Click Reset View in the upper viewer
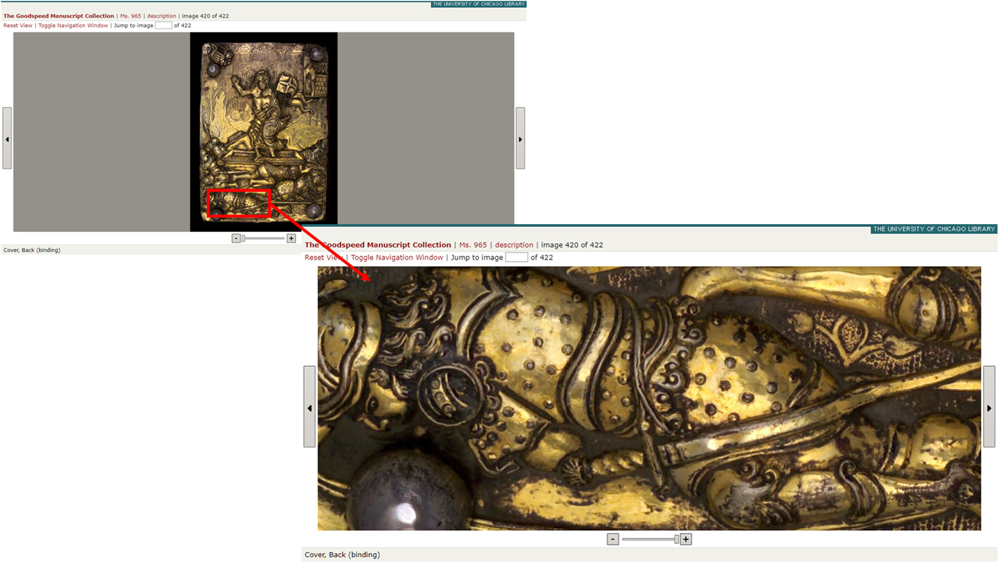This screenshot has width=999, height=563. [x=18, y=26]
